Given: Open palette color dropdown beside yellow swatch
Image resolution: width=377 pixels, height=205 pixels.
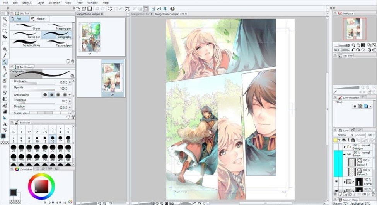Looking at the screenshot, I should click(339, 140).
